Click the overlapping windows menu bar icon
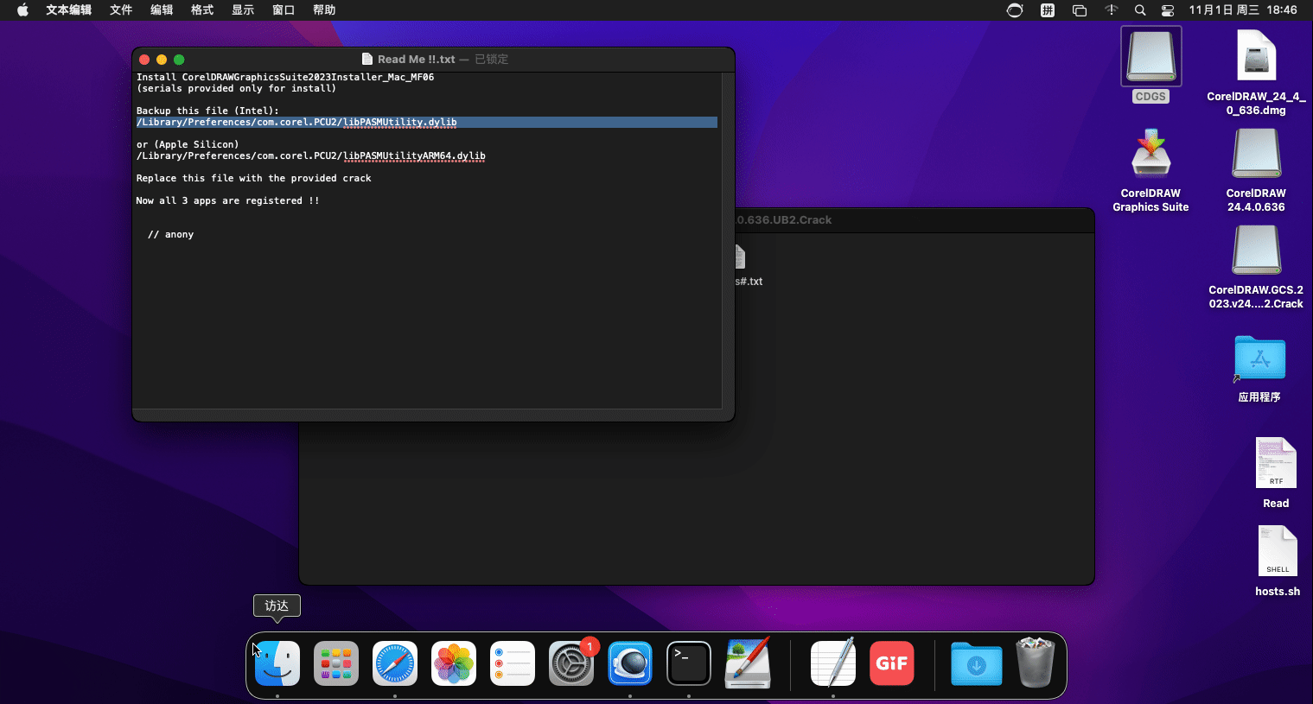 pos(1080,10)
